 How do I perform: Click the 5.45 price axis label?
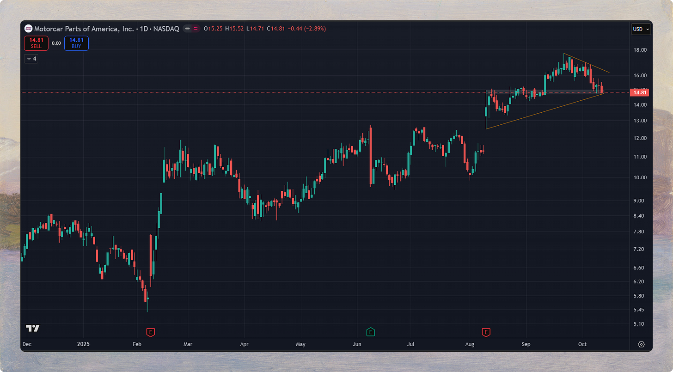click(640, 310)
